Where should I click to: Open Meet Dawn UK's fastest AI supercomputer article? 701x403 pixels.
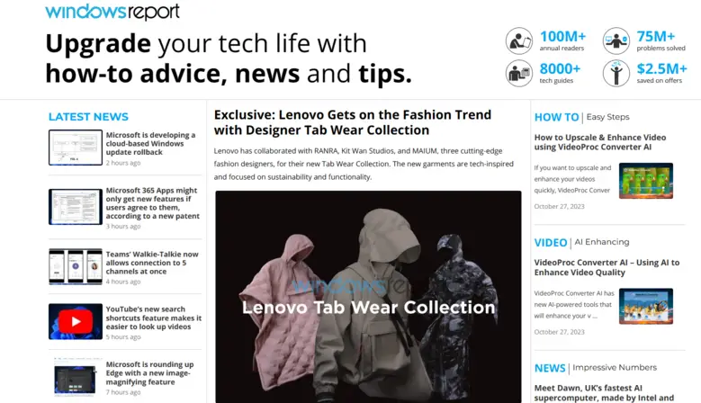[x=604, y=393]
